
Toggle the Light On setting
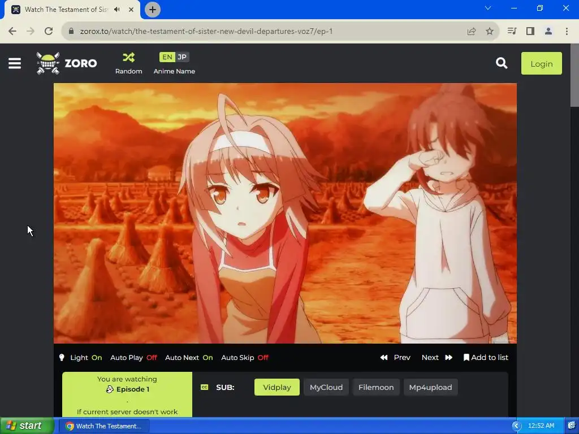(86, 358)
